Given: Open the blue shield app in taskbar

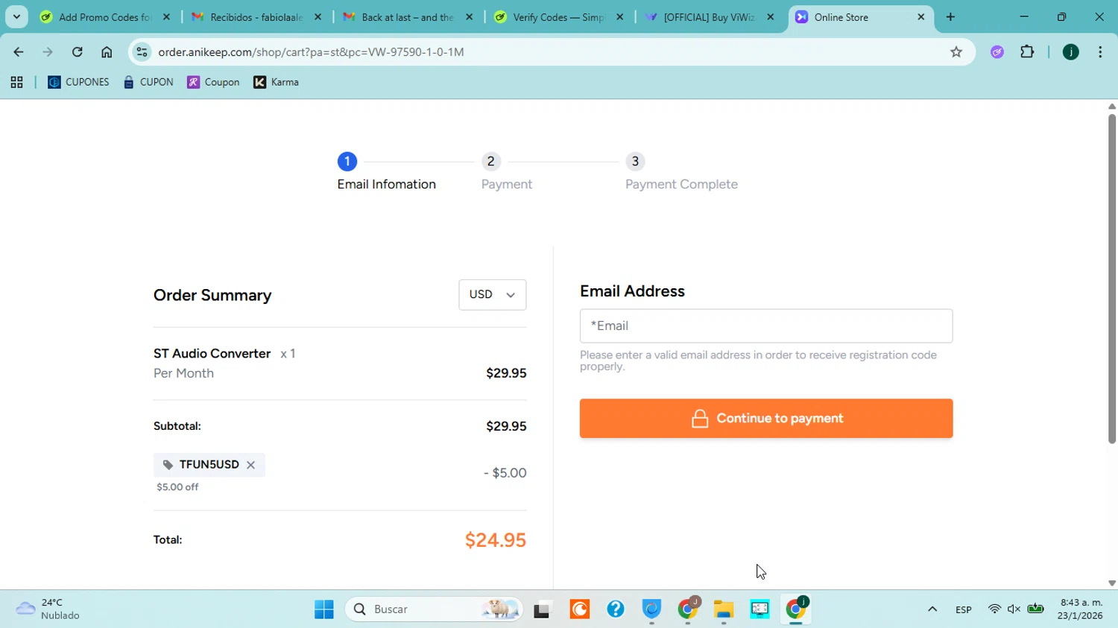Looking at the screenshot, I should point(651,609).
